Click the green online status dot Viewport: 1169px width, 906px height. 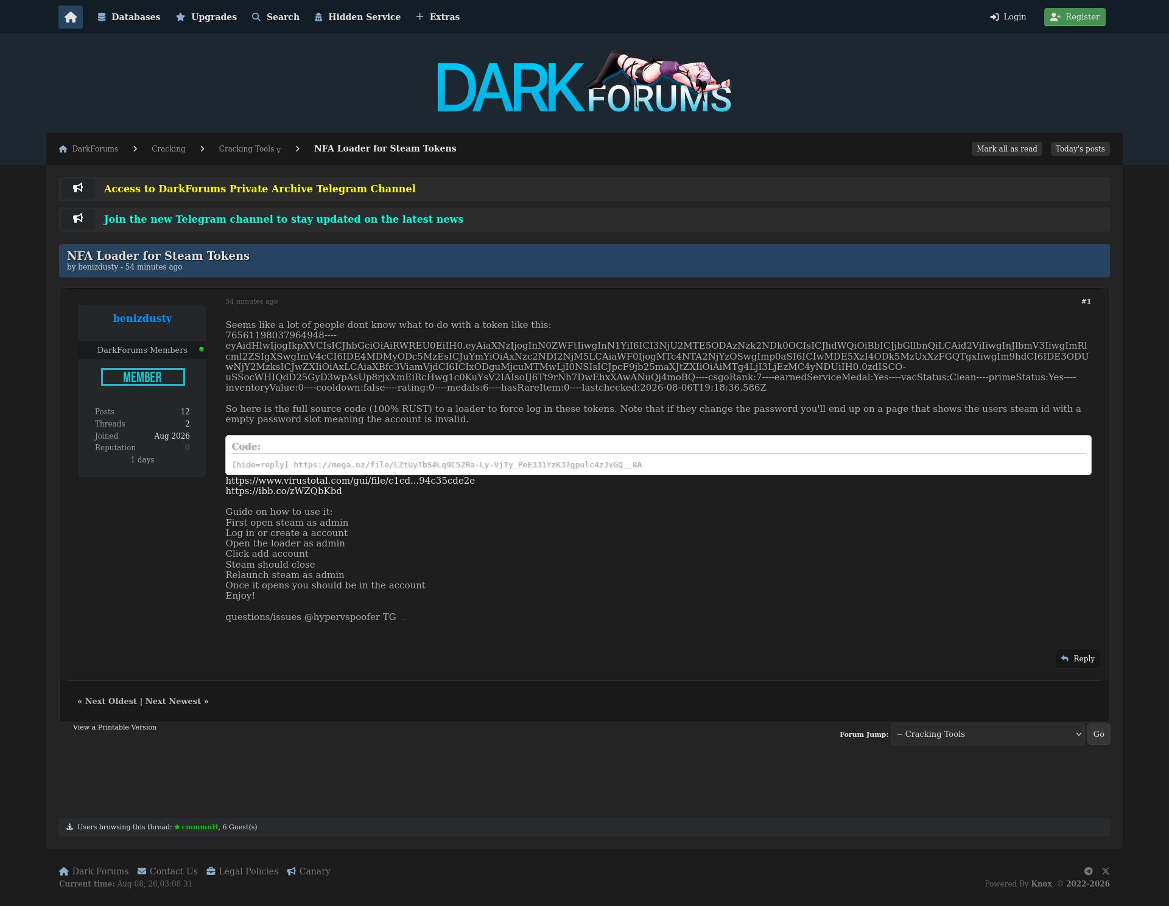click(x=202, y=349)
